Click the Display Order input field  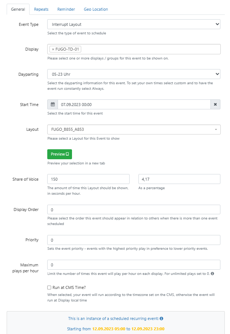click(x=134, y=209)
